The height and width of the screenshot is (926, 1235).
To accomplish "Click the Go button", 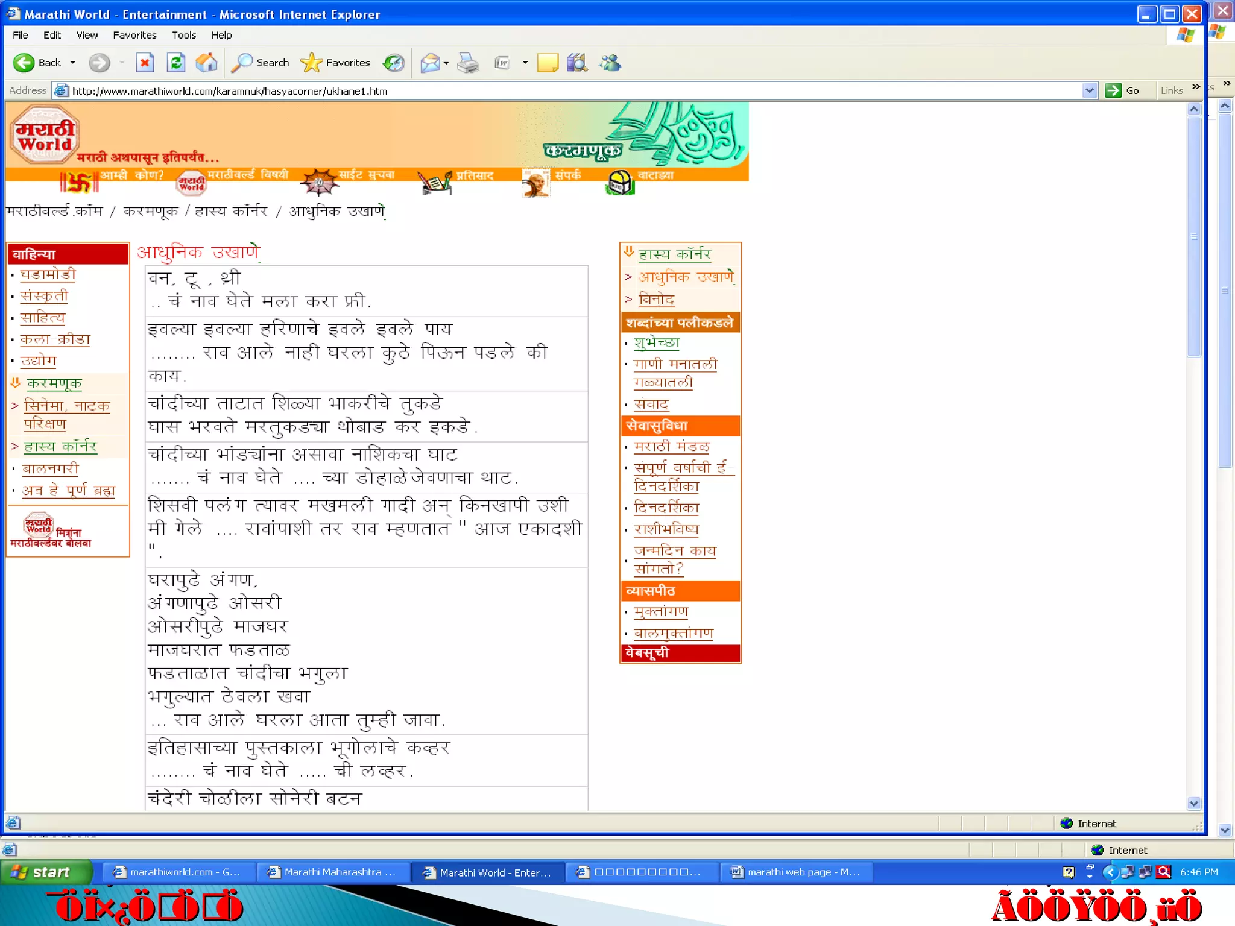I will [x=1123, y=91].
